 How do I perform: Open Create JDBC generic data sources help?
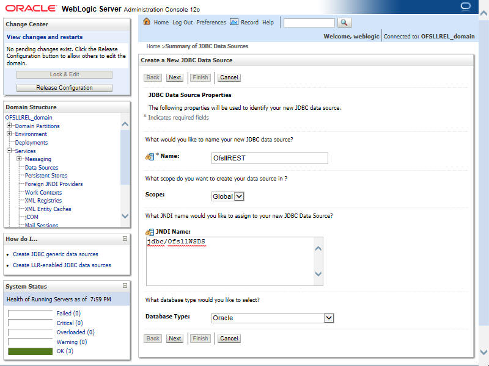[56, 254]
